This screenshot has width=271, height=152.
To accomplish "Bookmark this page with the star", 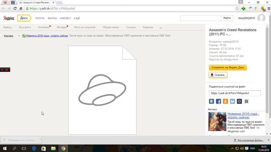I will coord(237,8).
